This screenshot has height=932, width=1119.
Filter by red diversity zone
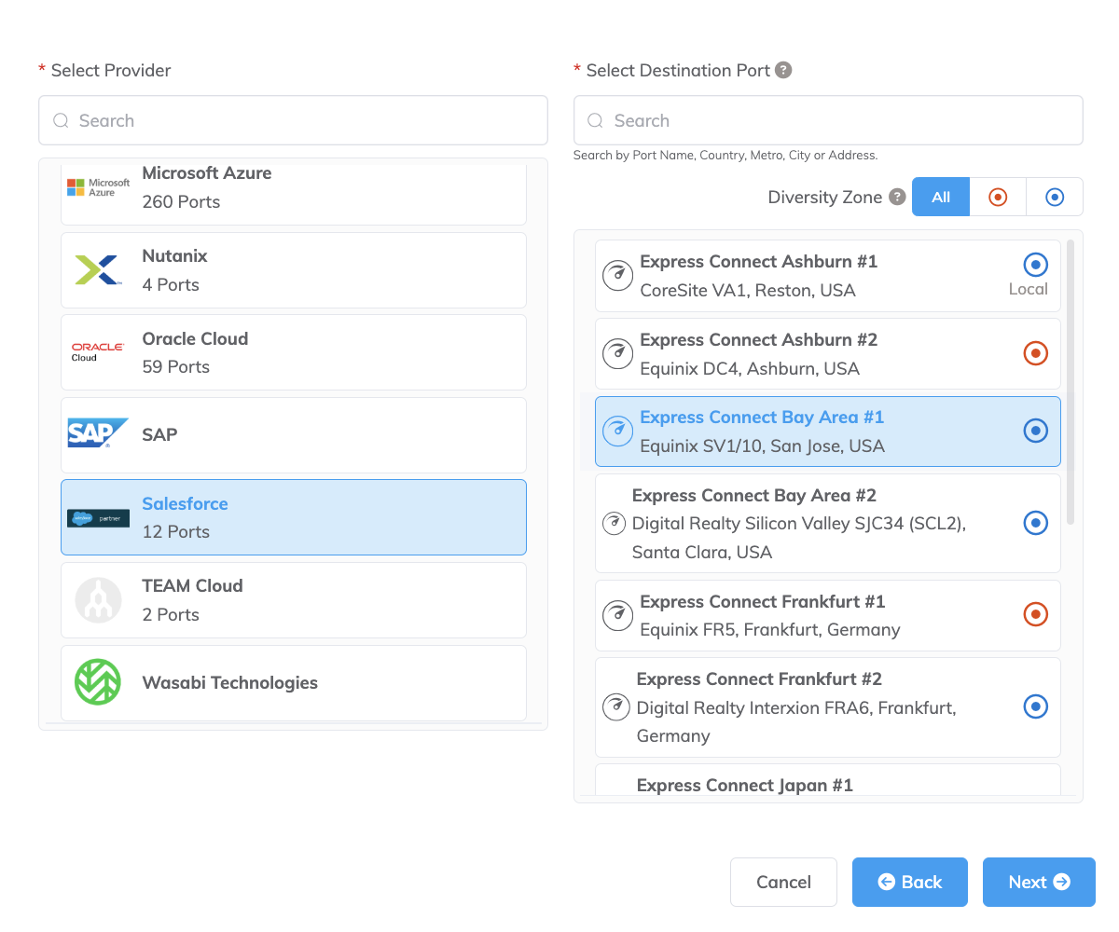click(x=998, y=197)
